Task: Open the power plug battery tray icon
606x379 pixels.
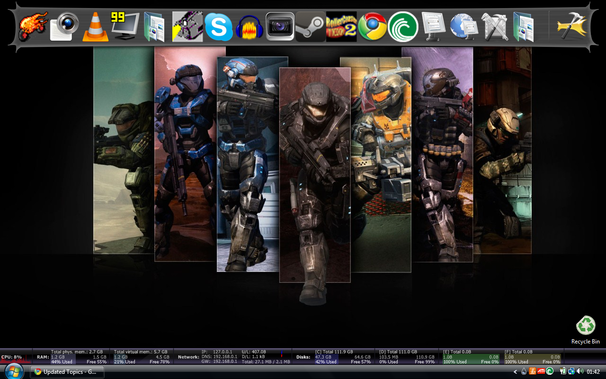Action: (x=563, y=372)
